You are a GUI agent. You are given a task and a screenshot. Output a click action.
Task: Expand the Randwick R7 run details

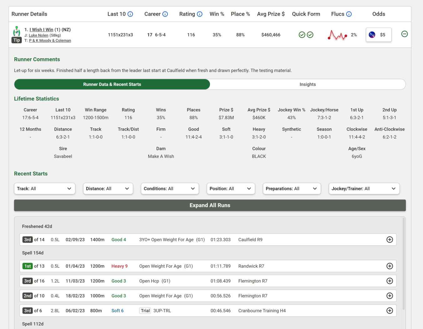390,266
